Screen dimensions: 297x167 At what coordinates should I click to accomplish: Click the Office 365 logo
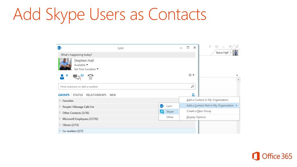click(x=272, y=156)
